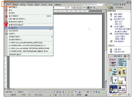
Task: Insert WordArt from the drawing toolbar
Action: click(x=63, y=92)
